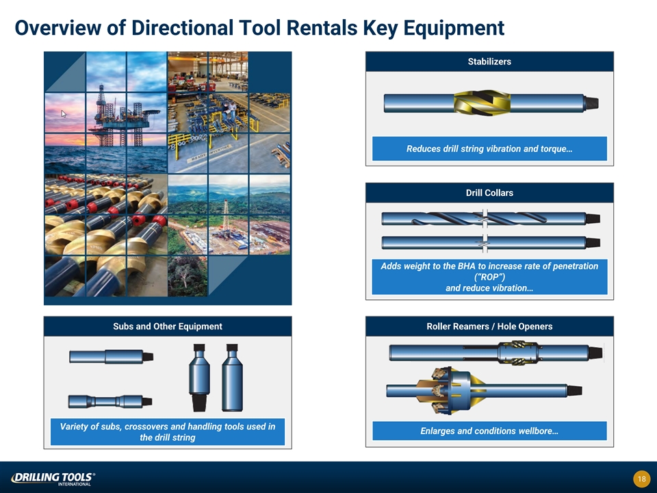Select the smooth lower drill collar image
657x493 pixels.
[x=490, y=243]
